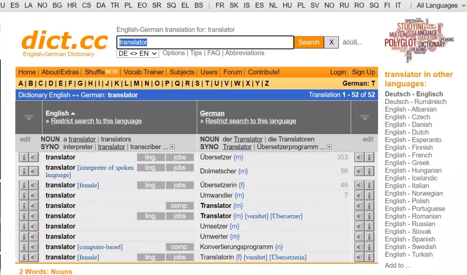
Task: Open English - French dictionary link
Action: 408,155
